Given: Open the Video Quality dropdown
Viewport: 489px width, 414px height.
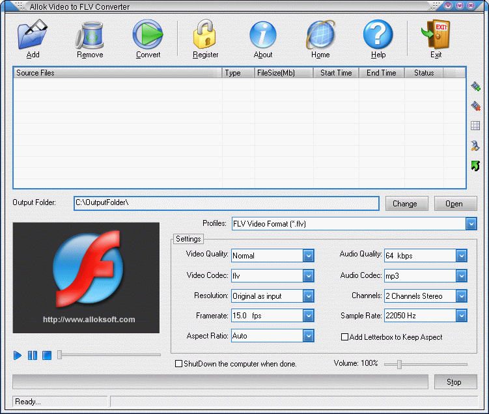Looking at the screenshot, I should (309, 256).
